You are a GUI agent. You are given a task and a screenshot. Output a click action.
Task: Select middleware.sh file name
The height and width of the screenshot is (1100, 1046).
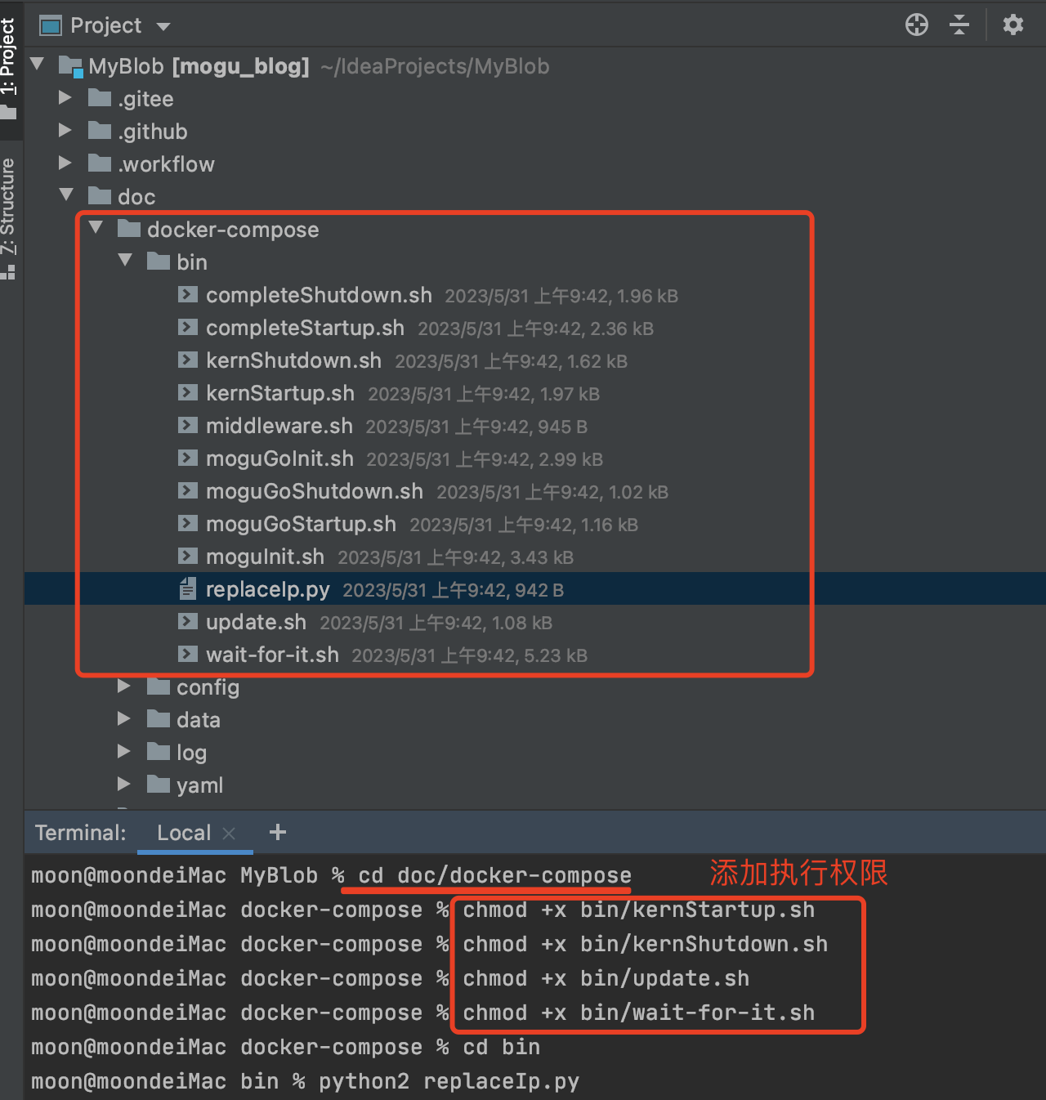pos(279,426)
